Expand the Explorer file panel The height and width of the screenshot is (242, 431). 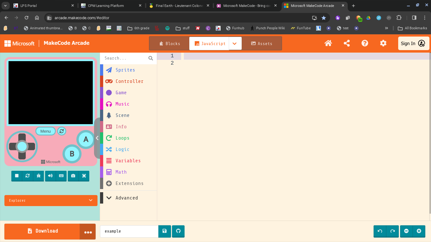(x=51, y=200)
